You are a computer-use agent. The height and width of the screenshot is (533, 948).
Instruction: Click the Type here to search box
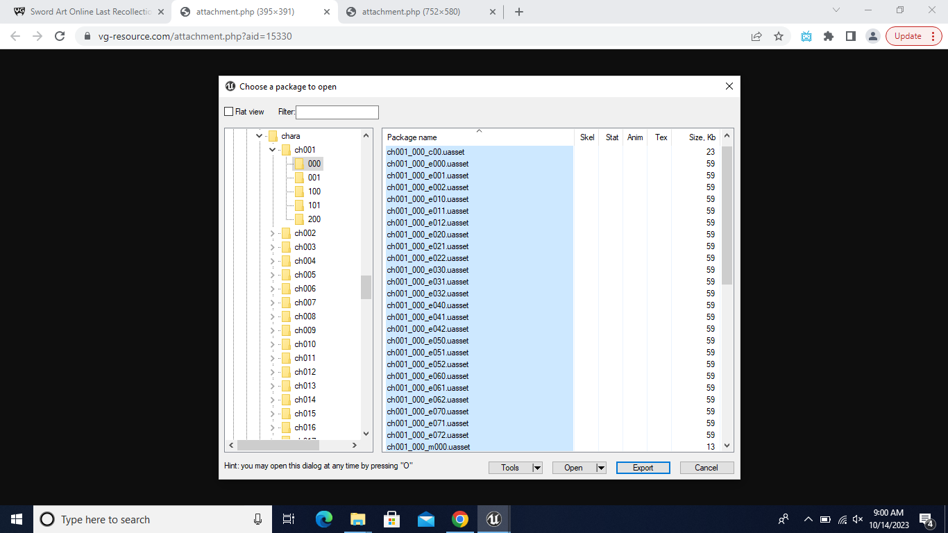(x=151, y=519)
